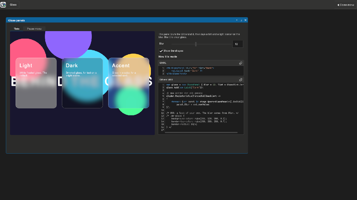Image resolution: width=357 pixels, height=200 pixels.
Task: Click the comment '// One slider for all panels'
Action: 184,93
